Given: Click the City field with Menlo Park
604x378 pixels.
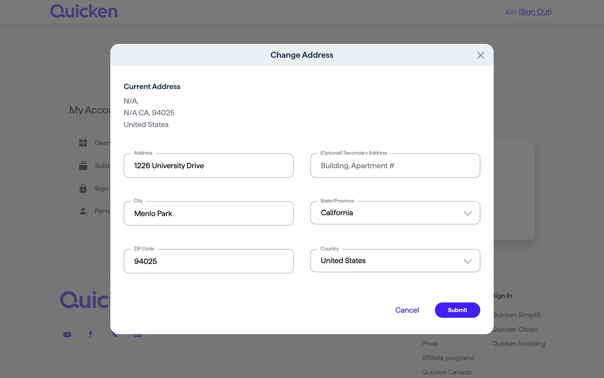Looking at the screenshot, I should pos(209,214).
